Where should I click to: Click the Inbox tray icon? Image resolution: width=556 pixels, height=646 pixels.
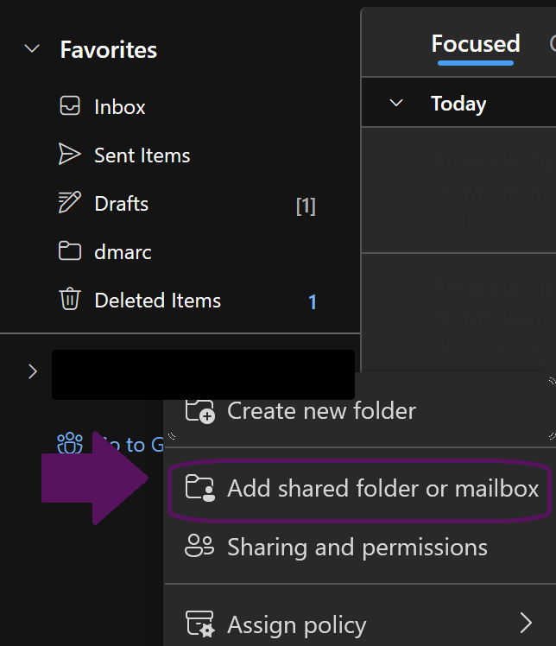tap(70, 105)
